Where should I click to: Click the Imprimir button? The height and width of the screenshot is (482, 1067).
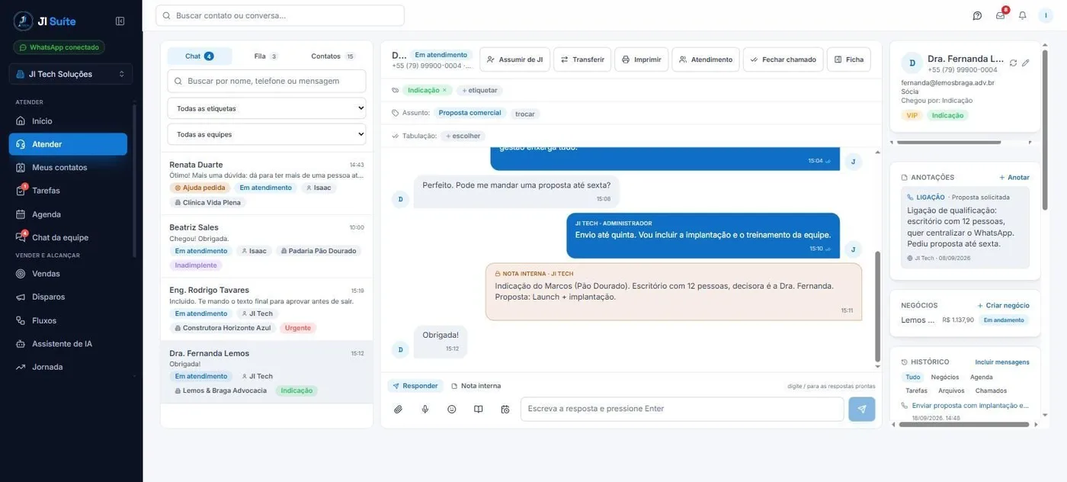pos(642,59)
